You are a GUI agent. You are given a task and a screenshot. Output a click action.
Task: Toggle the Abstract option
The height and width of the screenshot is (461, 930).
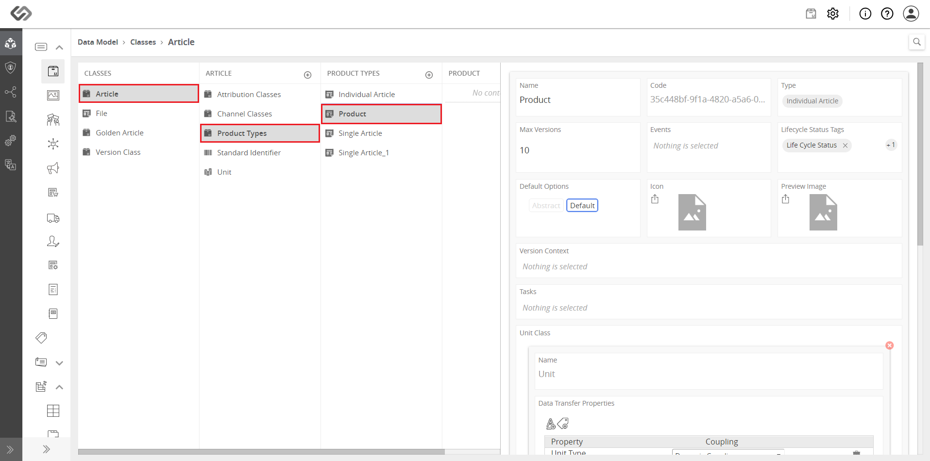546,206
